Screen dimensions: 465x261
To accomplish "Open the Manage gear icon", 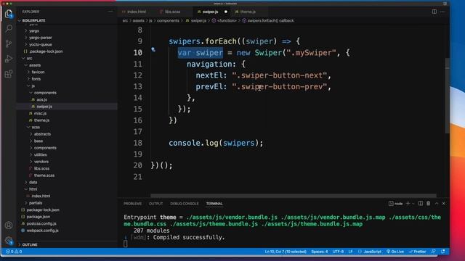I will pyautogui.click(x=9, y=240).
